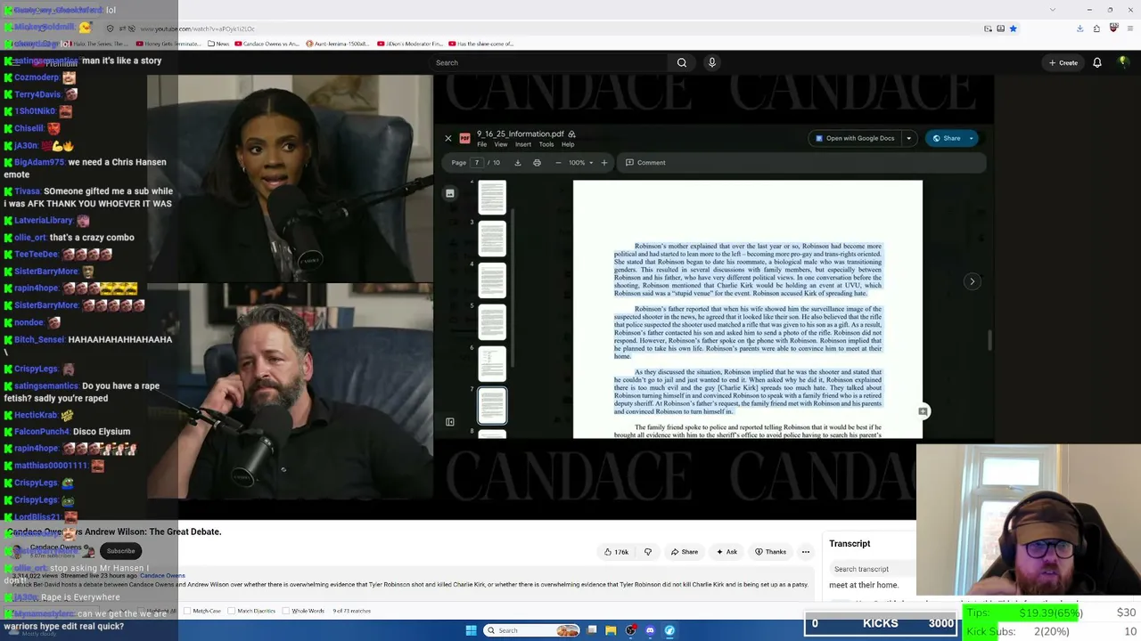Toggle the Whole Words checkbox
This screenshot has height=641, width=1141.
point(286,611)
